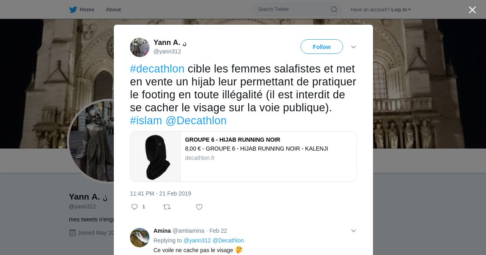Open the #islam hashtag link

pyautogui.click(x=146, y=121)
